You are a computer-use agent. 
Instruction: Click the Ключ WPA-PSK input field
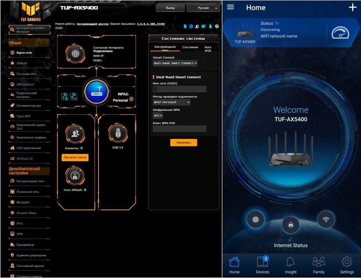tap(180, 128)
